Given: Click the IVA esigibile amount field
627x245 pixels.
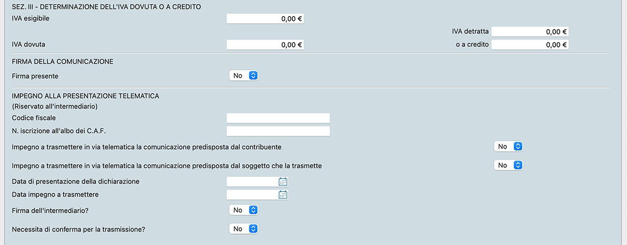Looking at the screenshot, I should click(x=265, y=18).
